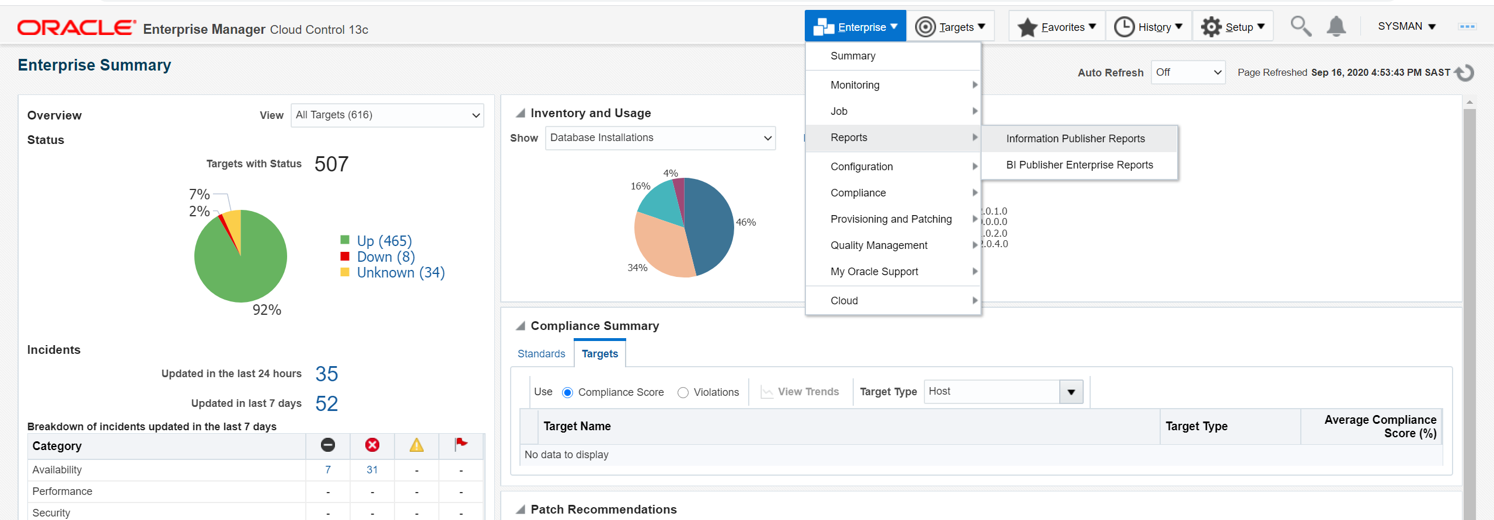1494x520 pixels.
Task: Open the All Targets view dropdown
Action: tap(387, 115)
